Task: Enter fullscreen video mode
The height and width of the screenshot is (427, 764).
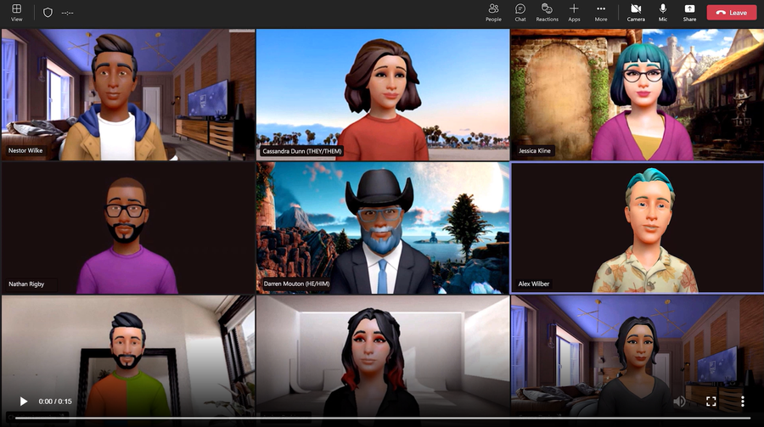Action: [x=711, y=402]
